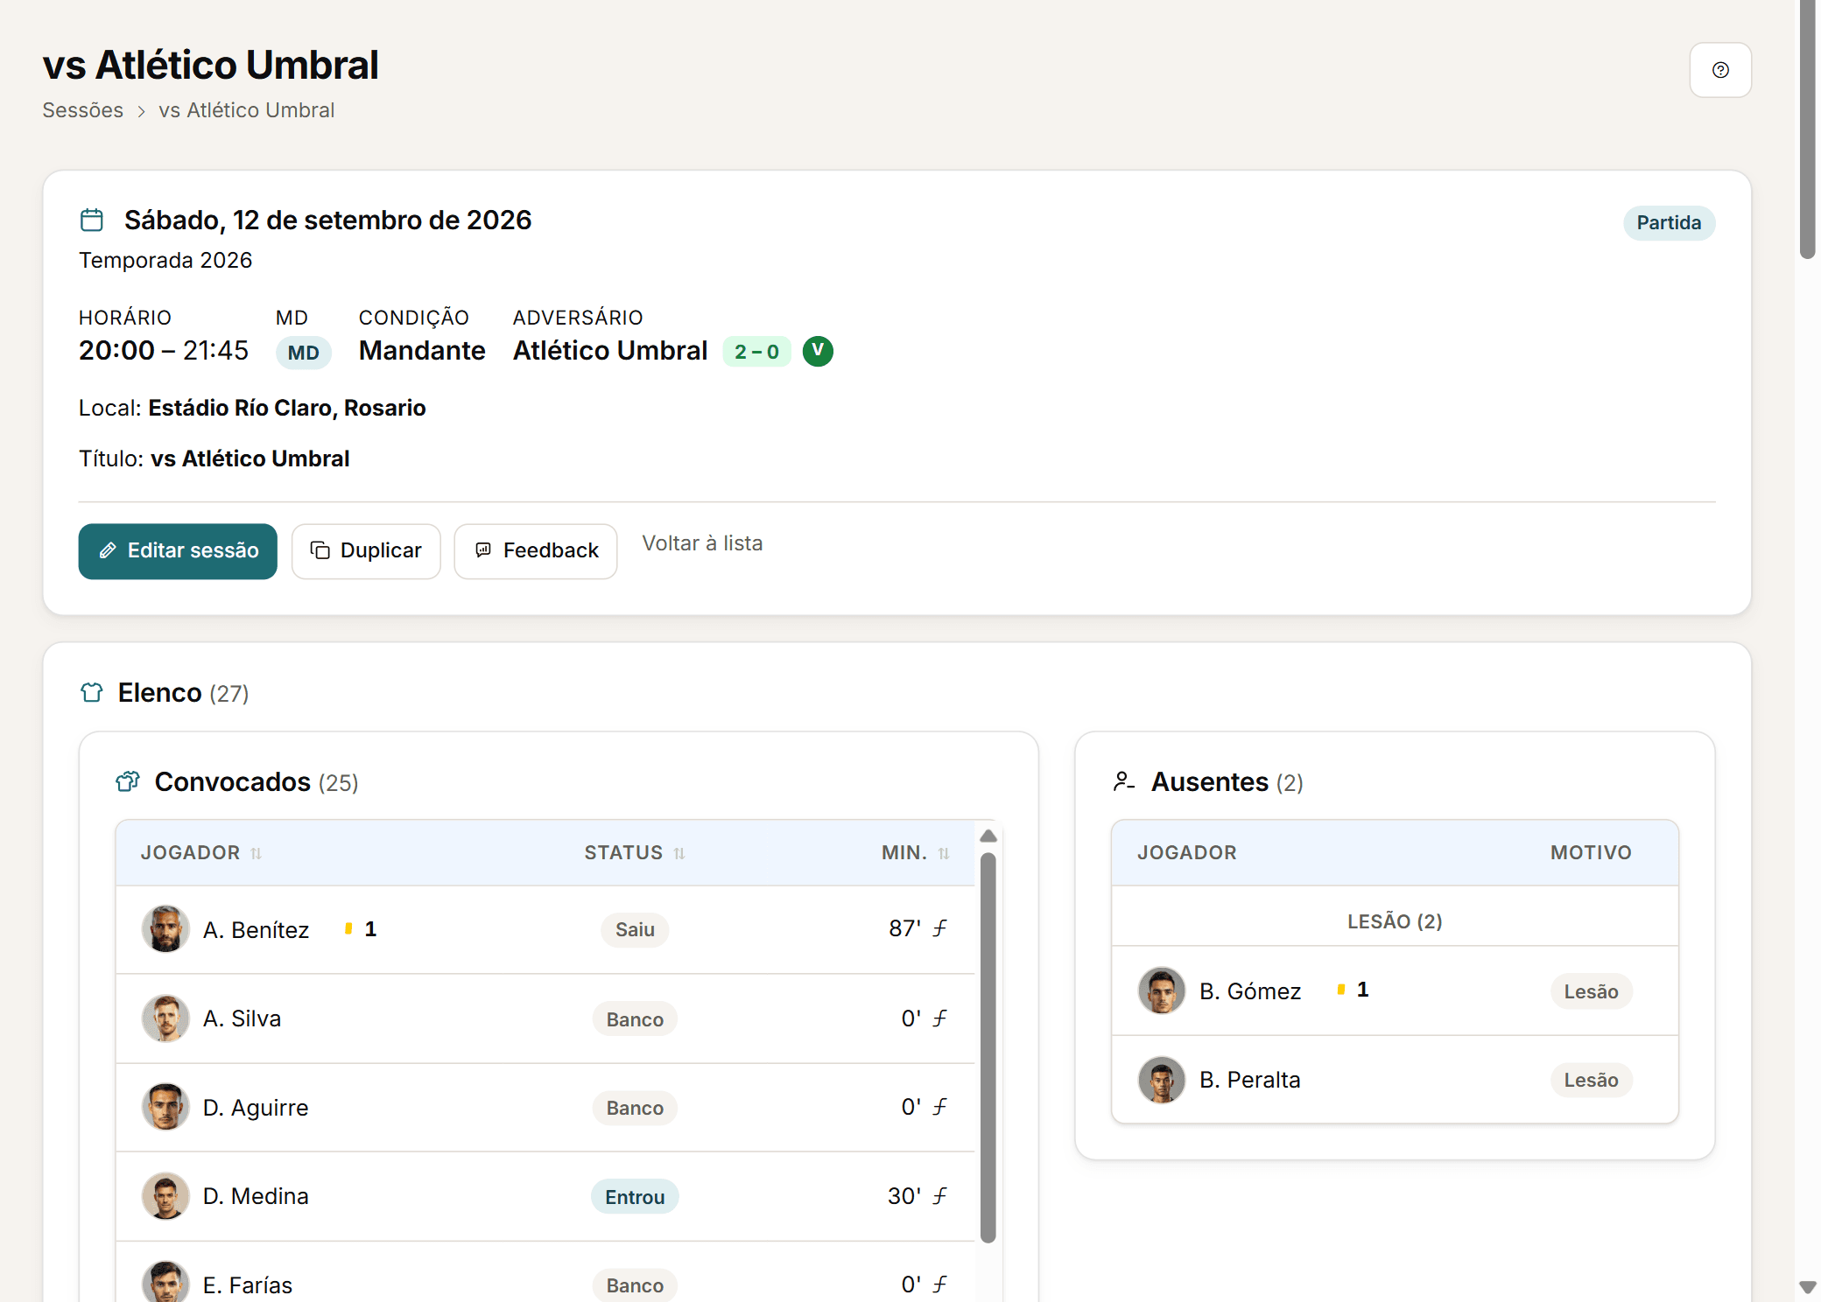The height and width of the screenshot is (1302, 1821).
Task: Click the foot icon in D. Medina row
Action: pos(940,1196)
